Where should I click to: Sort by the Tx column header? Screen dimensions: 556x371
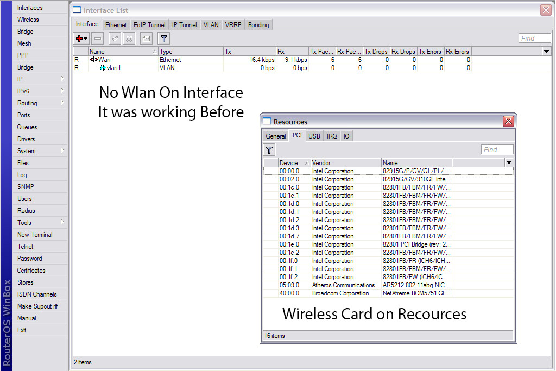[250, 52]
